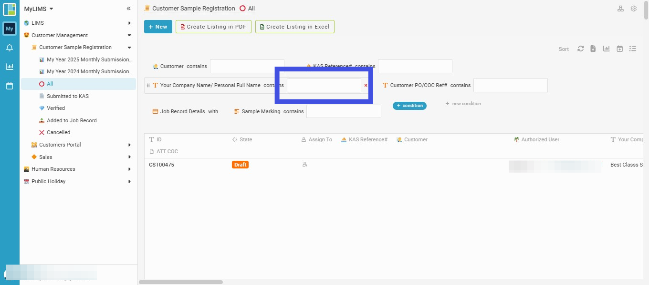The width and height of the screenshot is (649, 285).
Task: Expand the Sales node arrow
Action: point(129,157)
